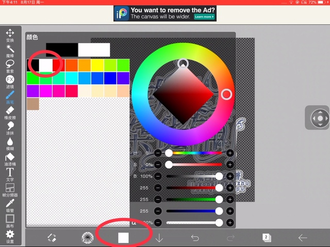The width and height of the screenshot is (330, 247).
Task: Click Learn more in the ad banner
Action: click(x=204, y=17)
